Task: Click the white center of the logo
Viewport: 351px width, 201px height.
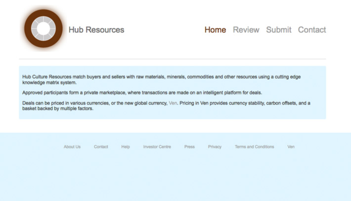Action: (x=44, y=29)
